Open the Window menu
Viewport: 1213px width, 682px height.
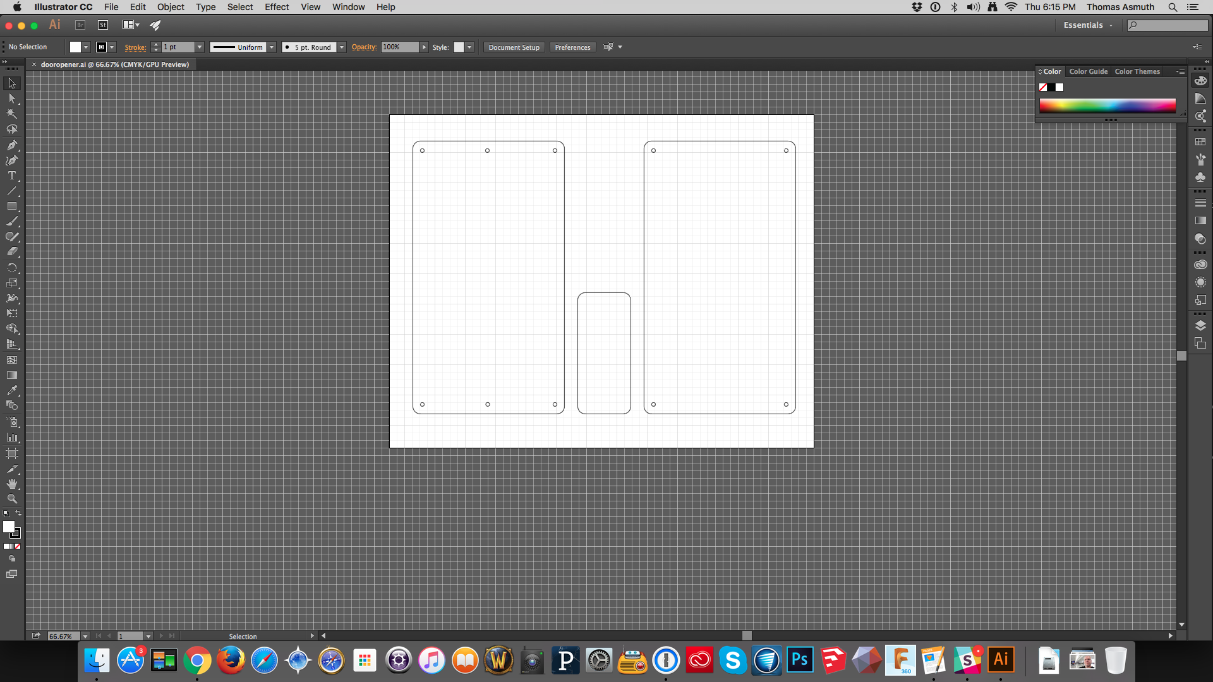click(349, 7)
